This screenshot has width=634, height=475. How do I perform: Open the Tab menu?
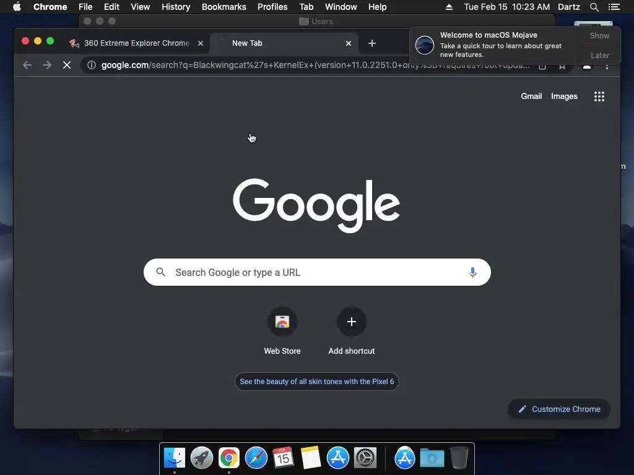pos(306,7)
